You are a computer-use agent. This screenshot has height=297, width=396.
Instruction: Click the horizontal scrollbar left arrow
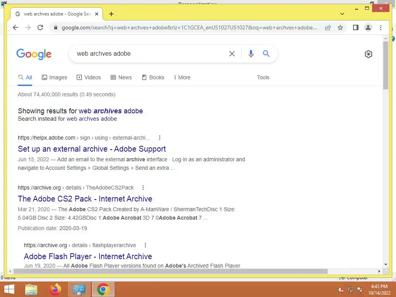10,271
